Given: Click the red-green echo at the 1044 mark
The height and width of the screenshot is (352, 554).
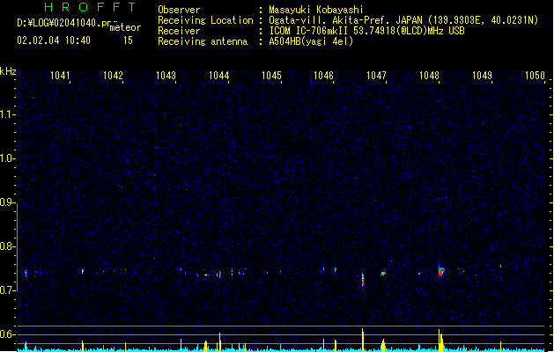Looking at the screenshot, I should [219, 274].
